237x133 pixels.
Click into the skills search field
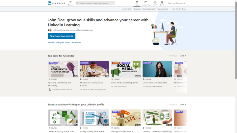coord(97,3)
